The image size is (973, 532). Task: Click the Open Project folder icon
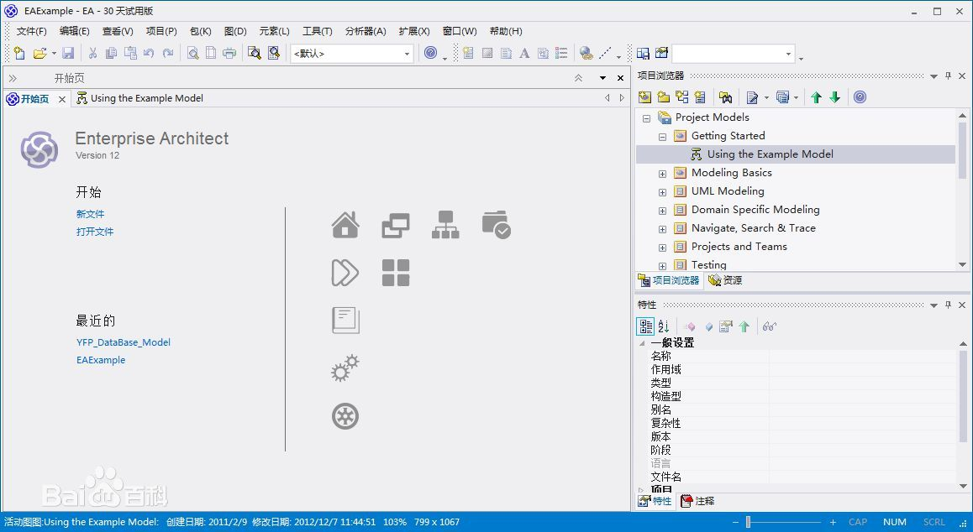(39, 54)
